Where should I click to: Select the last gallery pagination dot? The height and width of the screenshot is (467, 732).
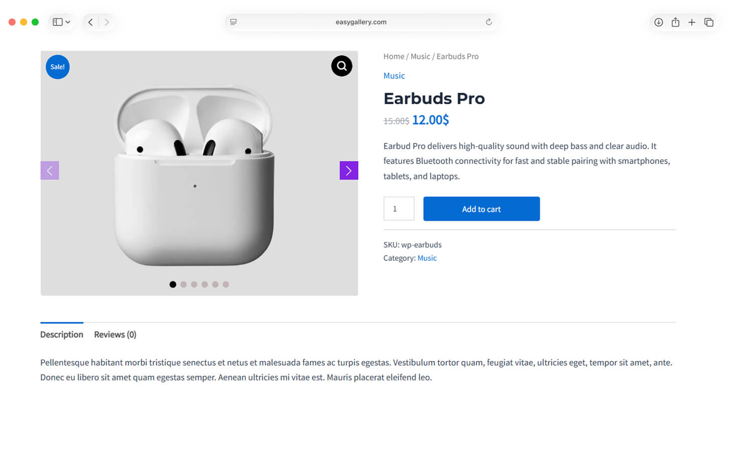226,284
